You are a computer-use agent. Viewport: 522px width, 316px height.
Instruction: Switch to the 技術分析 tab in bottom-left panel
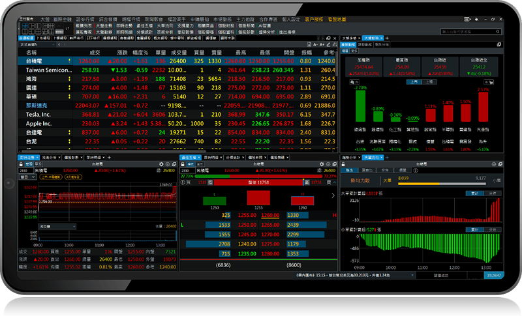(51, 157)
